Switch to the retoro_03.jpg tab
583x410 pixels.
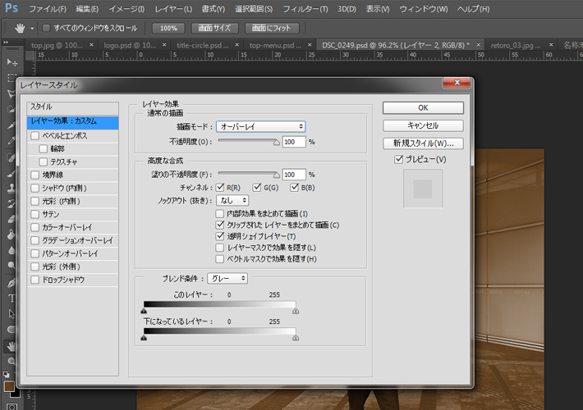516,45
